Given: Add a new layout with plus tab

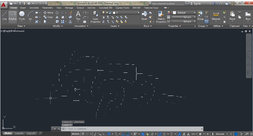Looking at the screenshot, I should click(40, 133).
